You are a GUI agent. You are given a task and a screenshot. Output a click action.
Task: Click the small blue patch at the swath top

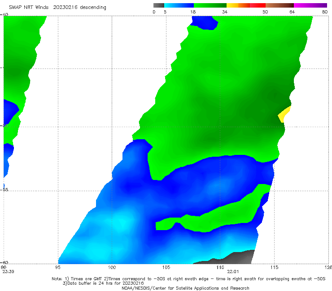point(204,23)
